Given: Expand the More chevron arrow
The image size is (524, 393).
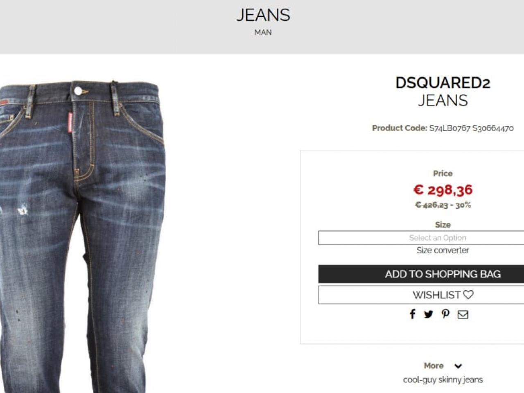Looking at the screenshot, I should pos(458,366).
